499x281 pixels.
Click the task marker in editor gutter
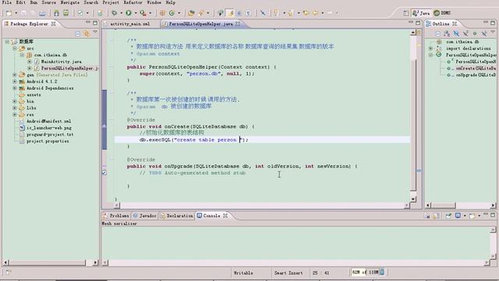click(x=104, y=173)
